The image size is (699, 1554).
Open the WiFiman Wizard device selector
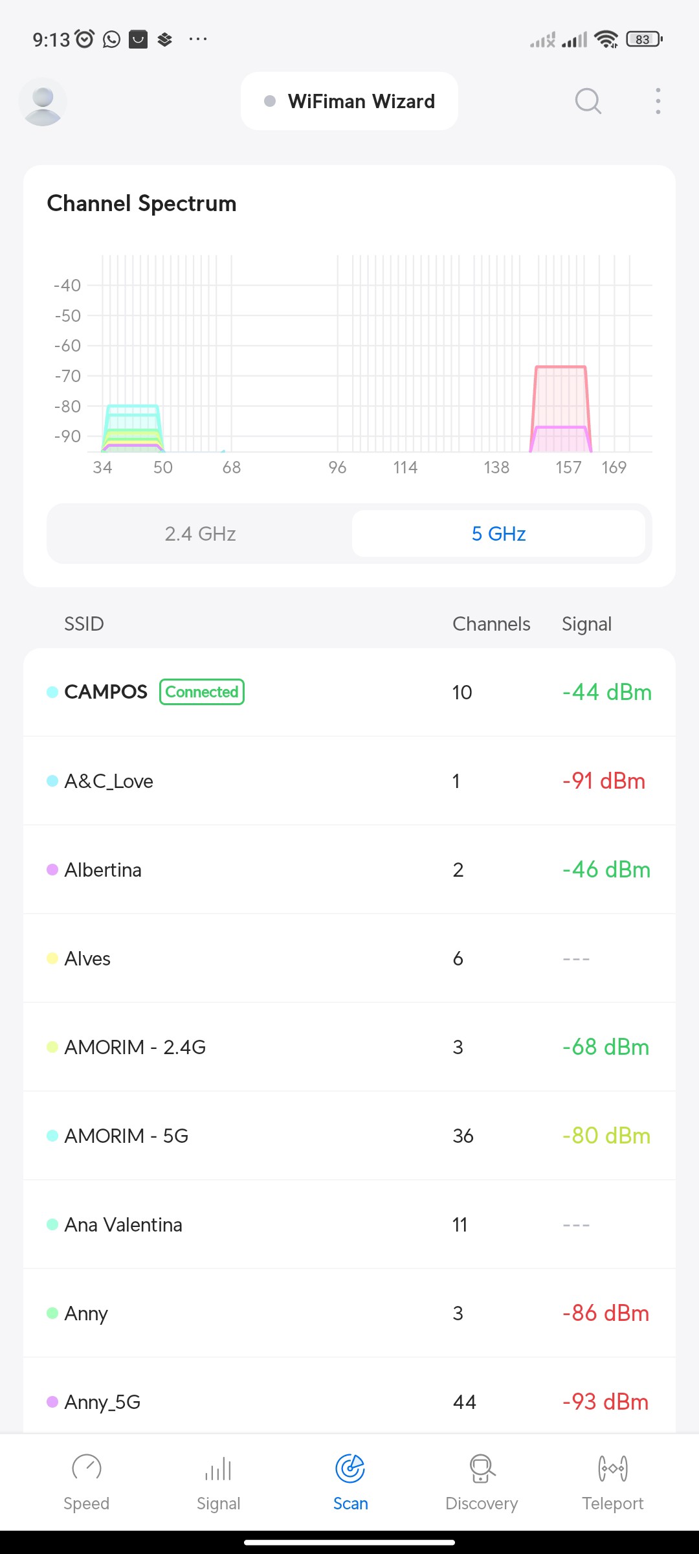pos(349,101)
